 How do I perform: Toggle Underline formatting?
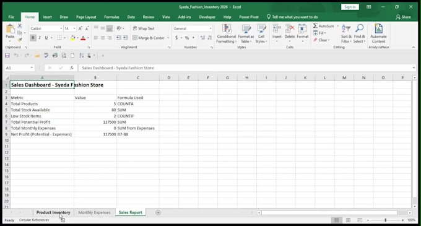coord(46,38)
